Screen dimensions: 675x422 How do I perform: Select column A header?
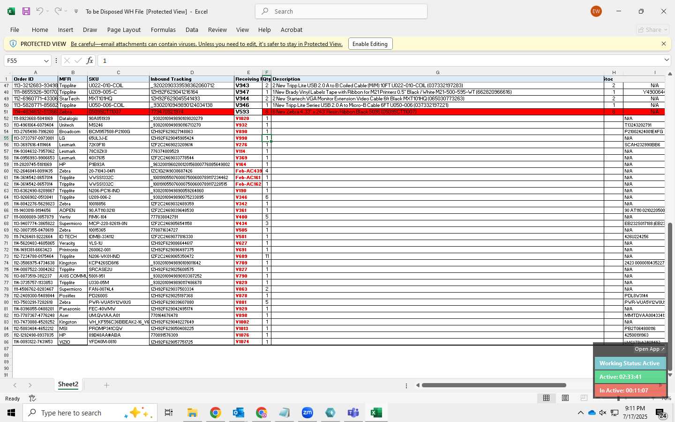pyautogui.click(x=35, y=72)
